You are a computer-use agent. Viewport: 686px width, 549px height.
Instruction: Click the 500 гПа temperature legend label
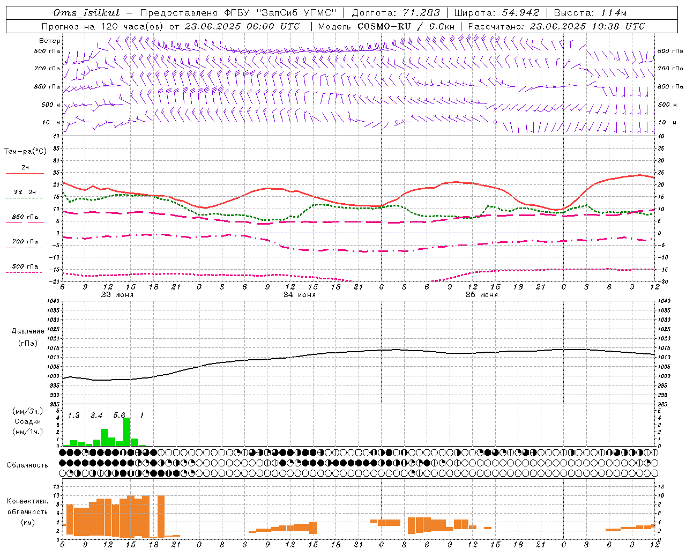(x=25, y=266)
